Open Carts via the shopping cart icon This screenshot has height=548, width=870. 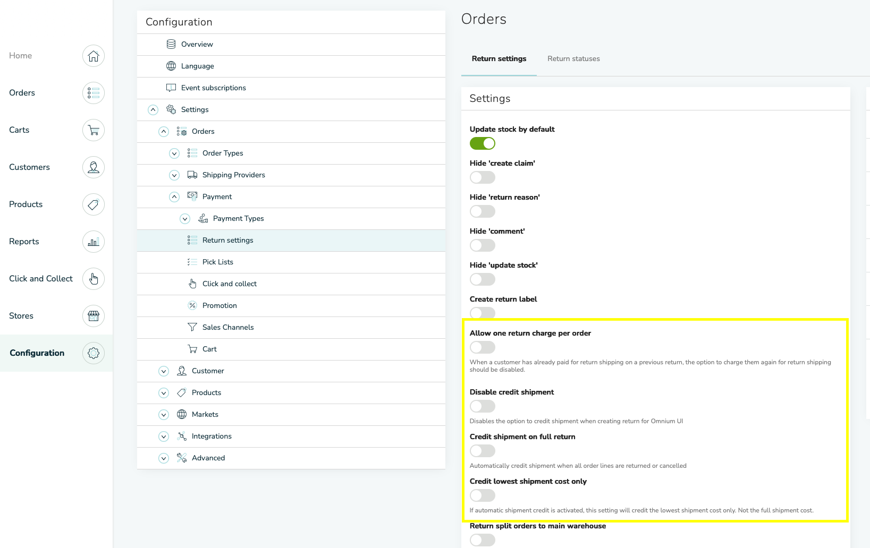(94, 130)
